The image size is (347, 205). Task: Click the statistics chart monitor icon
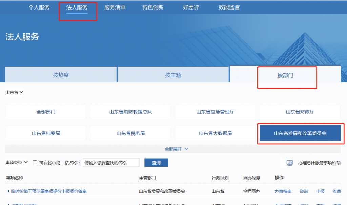[x=289, y=163]
